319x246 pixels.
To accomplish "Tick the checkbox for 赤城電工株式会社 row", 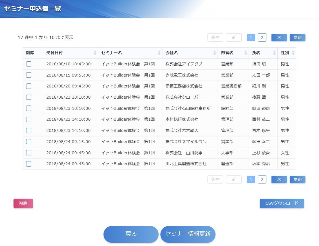I will pyautogui.click(x=29, y=75).
